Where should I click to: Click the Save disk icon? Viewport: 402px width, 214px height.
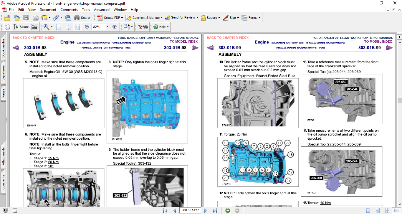tap(26, 18)
